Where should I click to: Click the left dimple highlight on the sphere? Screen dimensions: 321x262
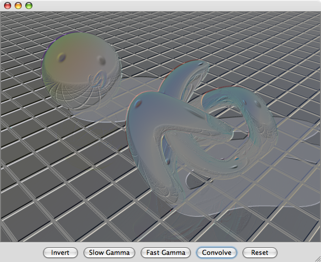62,58
